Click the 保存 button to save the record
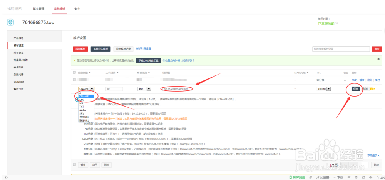This screenshot has height=180, width=385. click(x=356, y=89)
